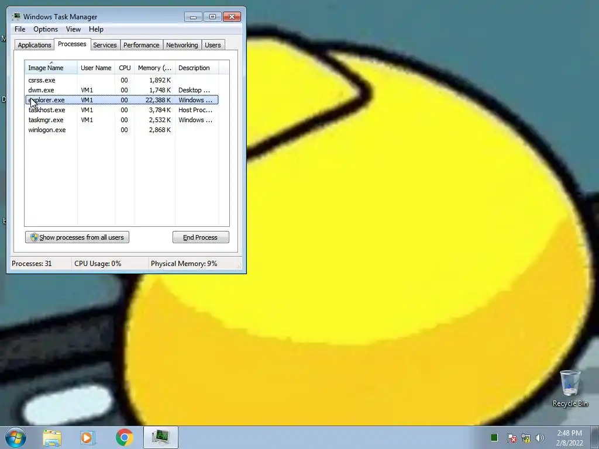Click the Task Manager title bar icon
The width and height of the screenshot is (599, 449).
click(x=16, y=16)
